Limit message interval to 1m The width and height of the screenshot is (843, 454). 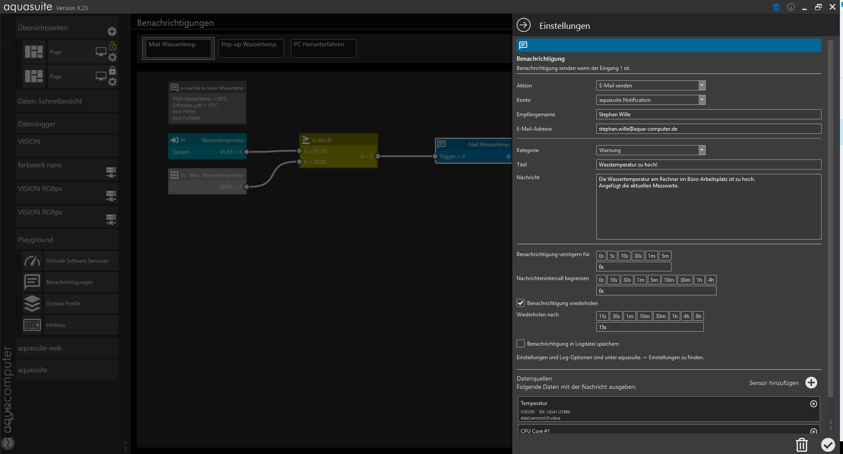pos(640,280)
